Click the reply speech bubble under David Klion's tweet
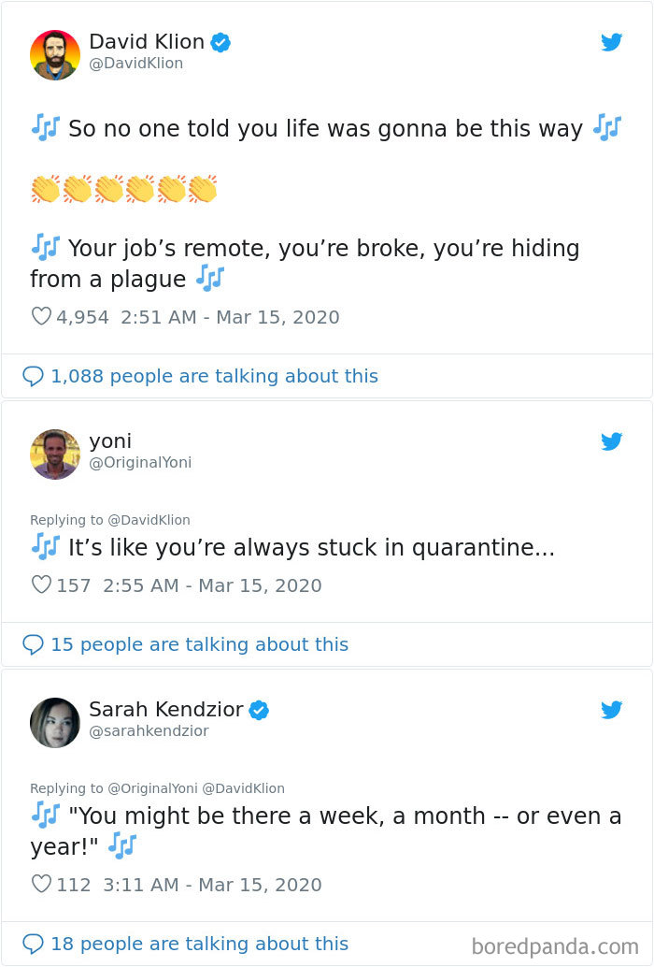Viewport: 654px width, 967px height. [35, 376]
